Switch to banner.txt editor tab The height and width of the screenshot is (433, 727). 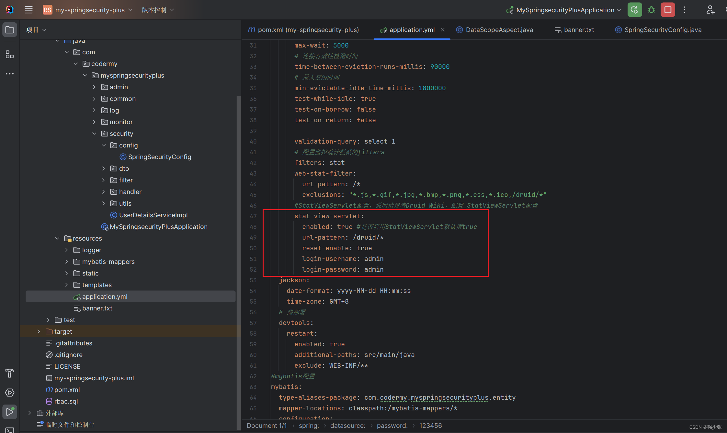point(574,30)
